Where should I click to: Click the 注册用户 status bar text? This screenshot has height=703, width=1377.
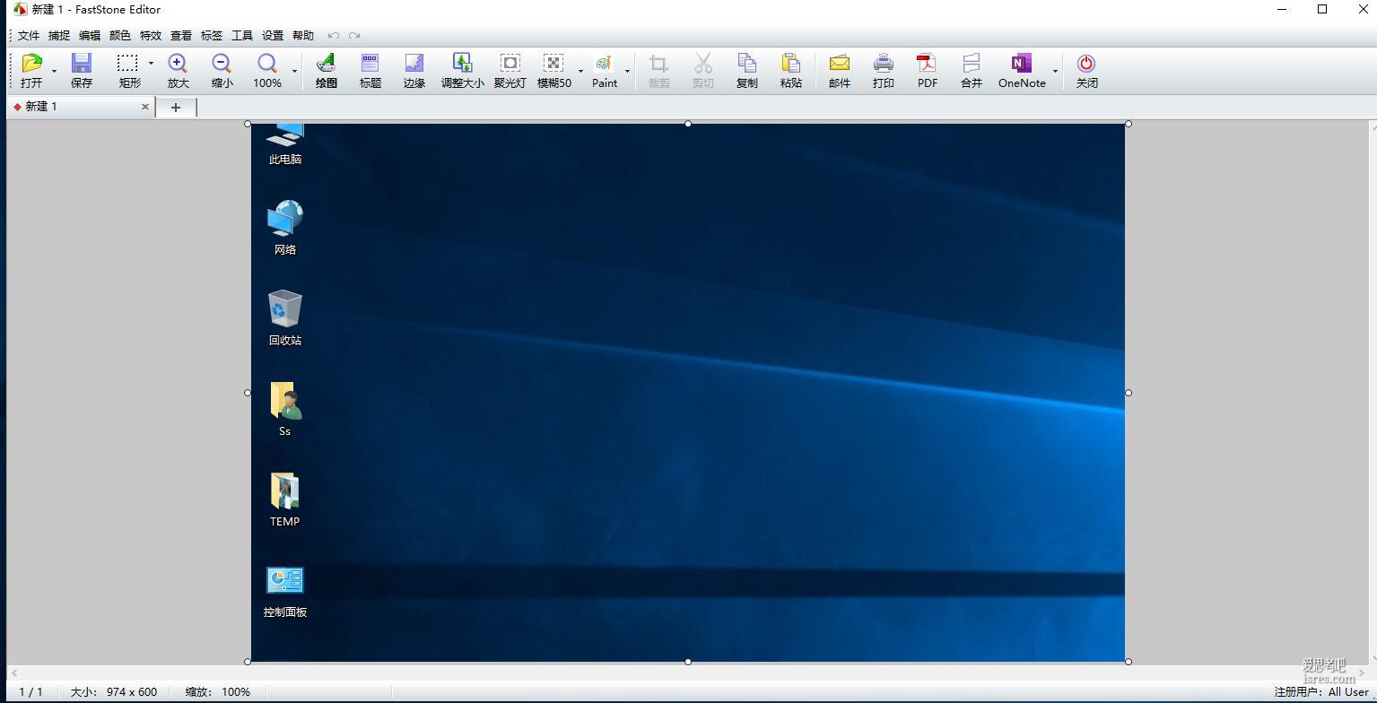(x=1322, y=692)
